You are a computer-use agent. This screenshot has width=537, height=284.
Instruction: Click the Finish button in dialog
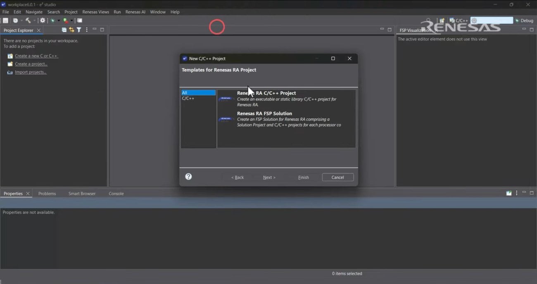pyautogui.click(x=304, y=177)
